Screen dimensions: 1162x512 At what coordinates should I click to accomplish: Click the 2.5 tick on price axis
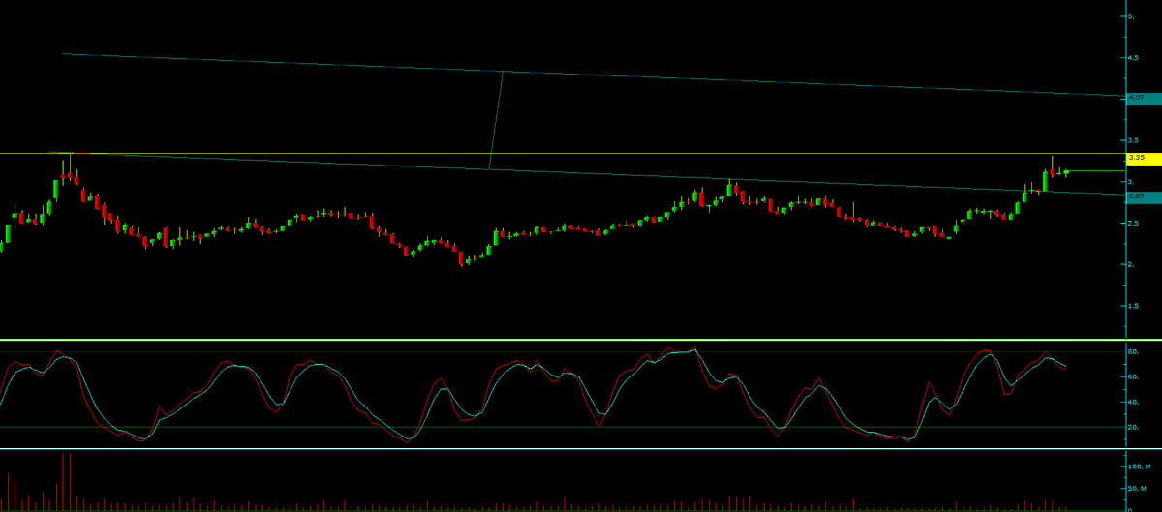(x=1133, y=224)
